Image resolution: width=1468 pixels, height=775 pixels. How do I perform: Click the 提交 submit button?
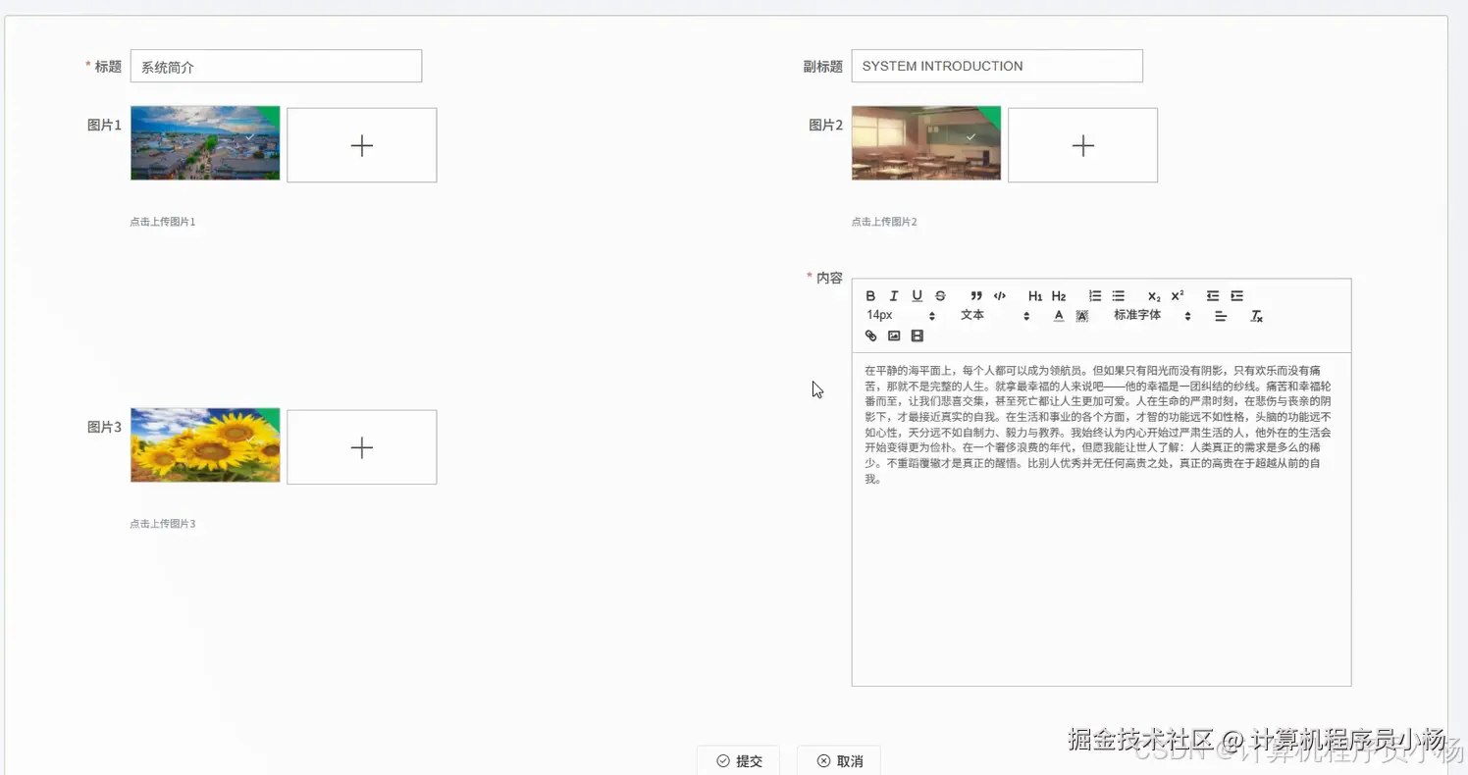(x=739, y=760)
